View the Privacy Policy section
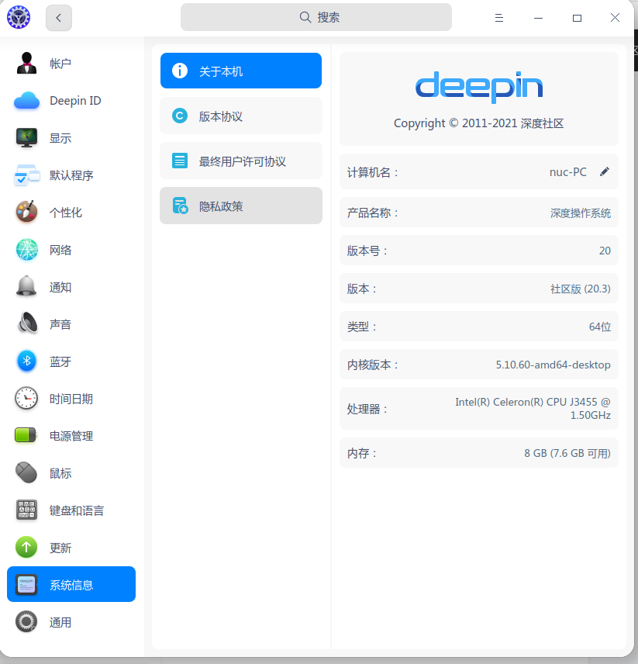The height and width of the screenshot is (664, 638). [240, 206]
